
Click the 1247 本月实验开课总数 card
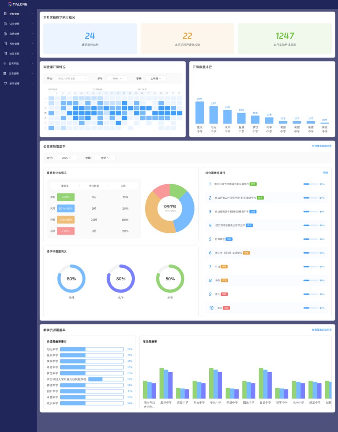click(285, 38)
